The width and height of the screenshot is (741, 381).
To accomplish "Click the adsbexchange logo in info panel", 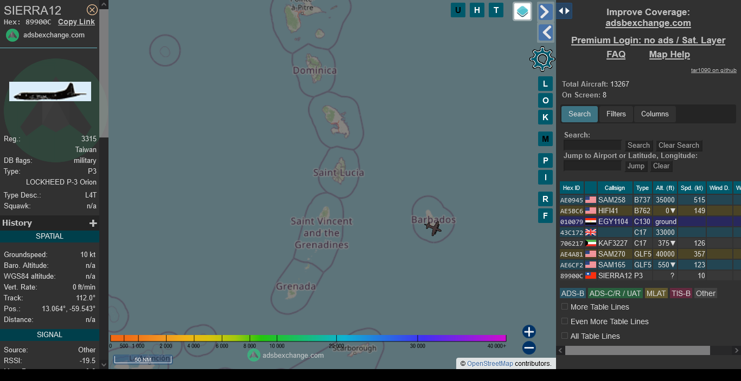I will pos(12,35).
